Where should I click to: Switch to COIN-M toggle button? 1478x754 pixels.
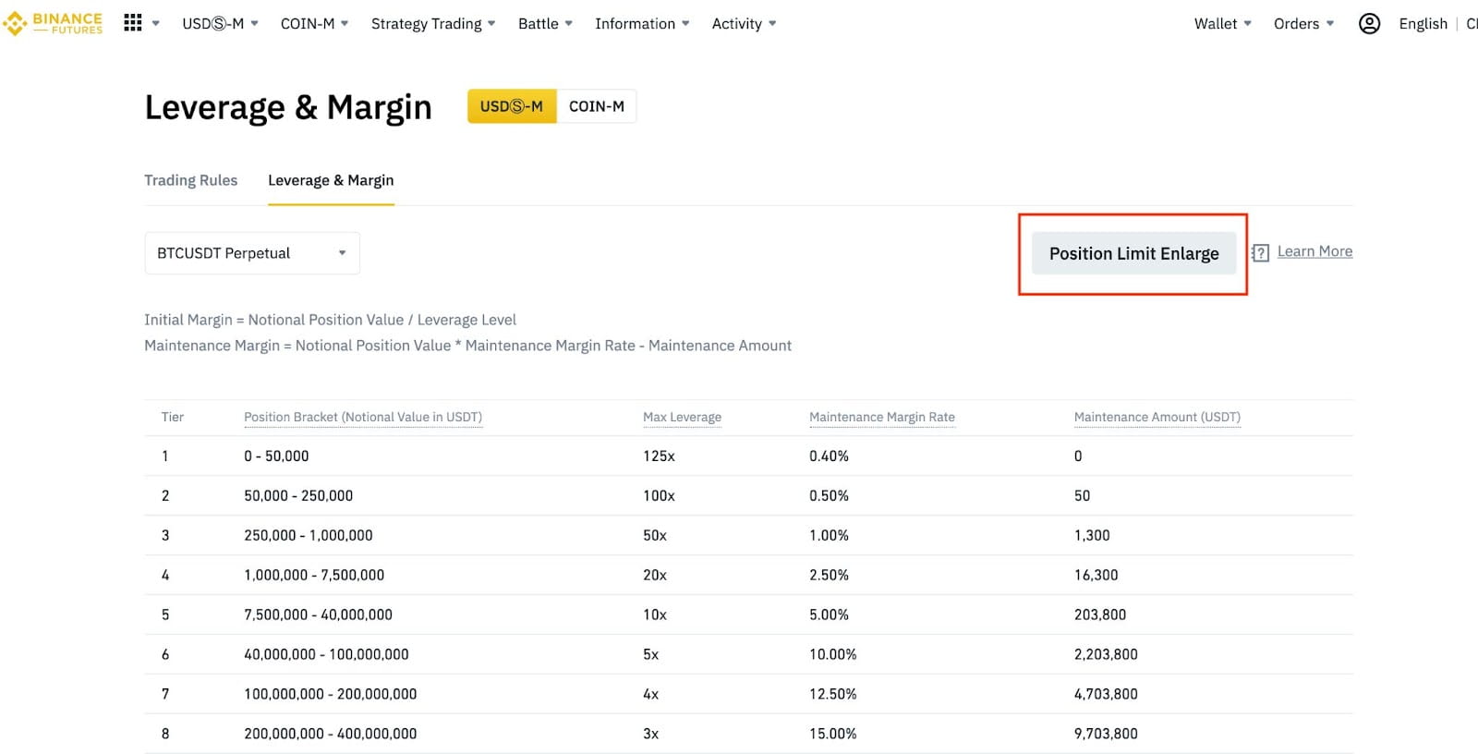coord(597,106)
